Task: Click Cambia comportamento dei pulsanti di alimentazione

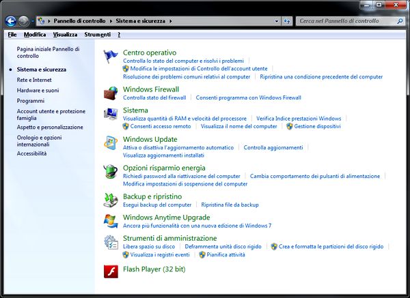Action: click(x=315, y=176)
